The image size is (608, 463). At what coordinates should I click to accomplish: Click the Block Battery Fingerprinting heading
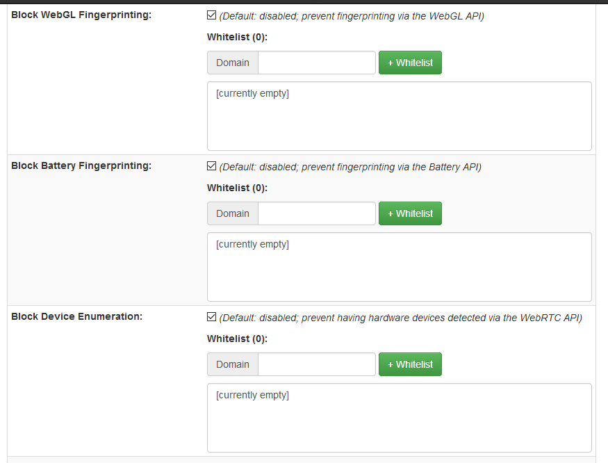pyautogui.click(x=81, y=165)
